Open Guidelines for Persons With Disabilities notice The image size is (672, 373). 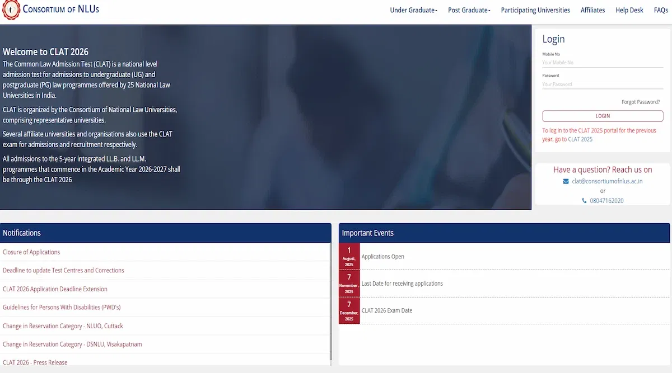(x=62, y=308)
